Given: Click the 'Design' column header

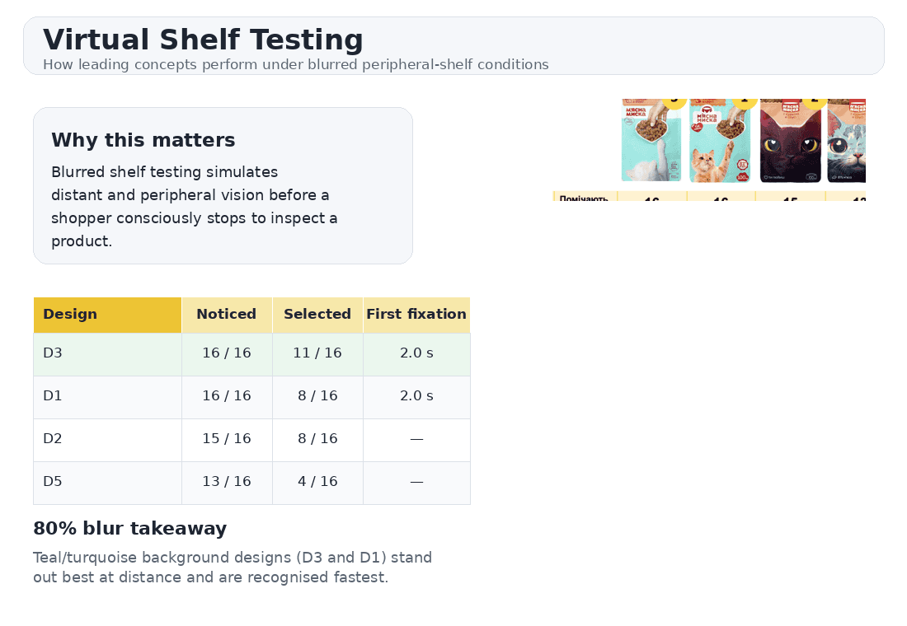Looking at the screenshot, I should click(70, 314).
